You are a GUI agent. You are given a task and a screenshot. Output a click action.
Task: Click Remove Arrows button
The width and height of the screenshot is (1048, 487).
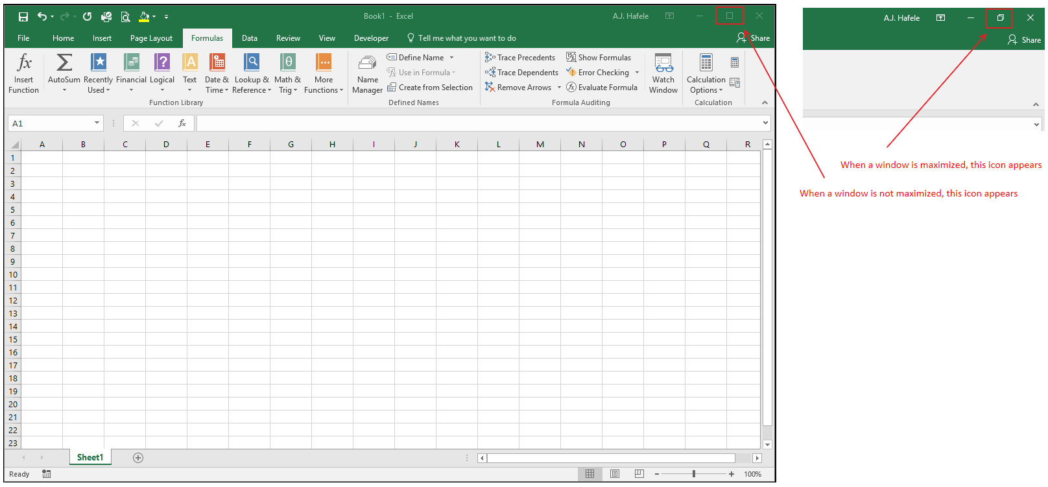(518, 88)
